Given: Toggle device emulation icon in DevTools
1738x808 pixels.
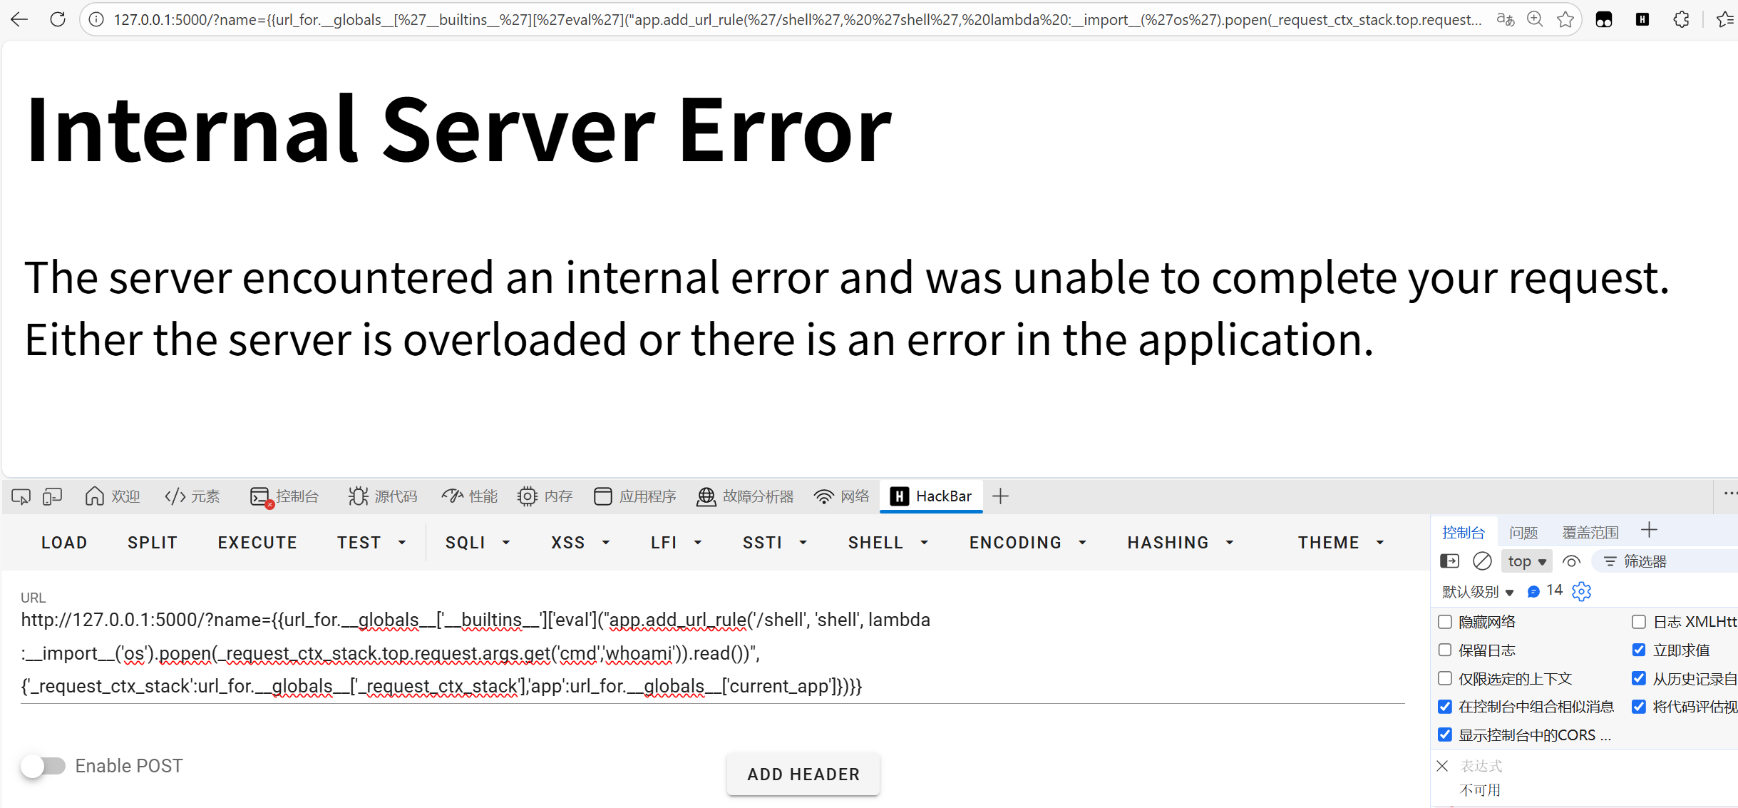Looking at the screenshot, I should (x=52, y=496).
